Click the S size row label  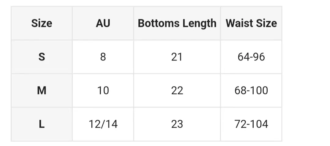(x=42, y=57)
